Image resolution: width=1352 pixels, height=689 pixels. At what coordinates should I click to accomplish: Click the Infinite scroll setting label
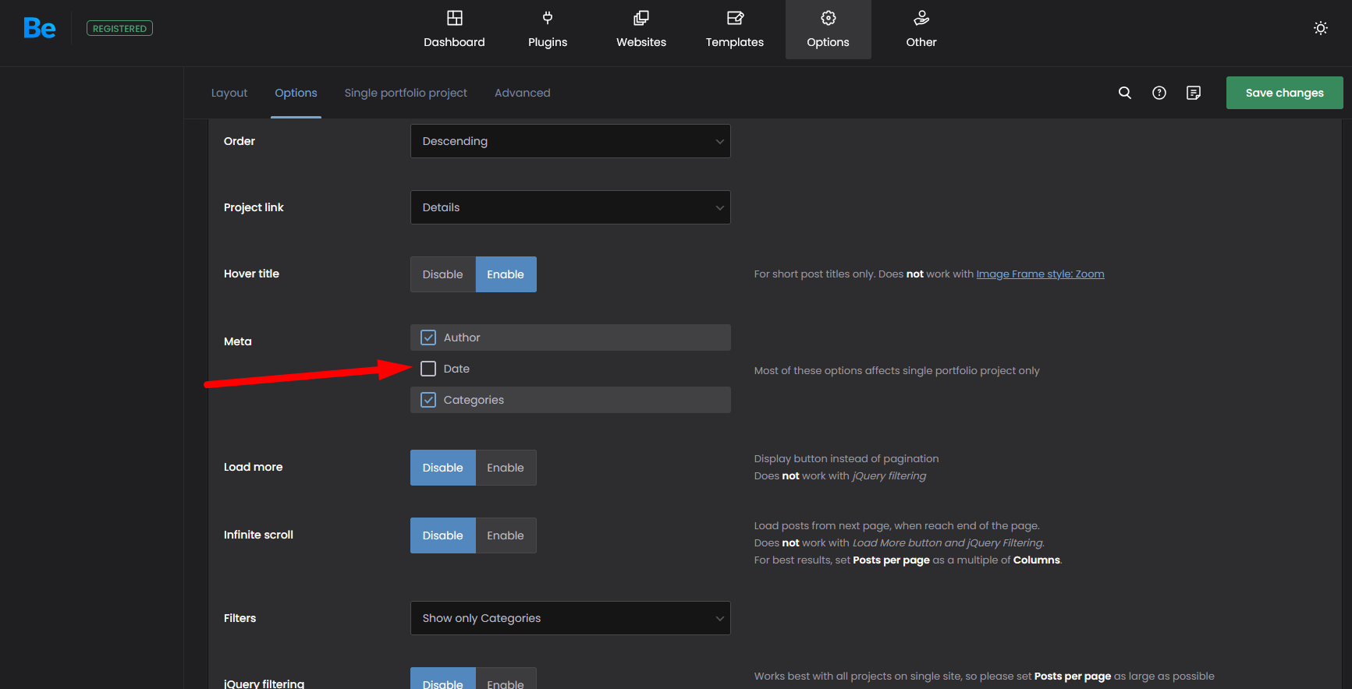[258, 535]
